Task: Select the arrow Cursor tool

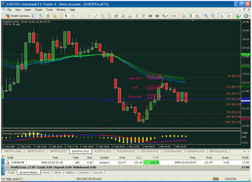Action: (66, 16)
